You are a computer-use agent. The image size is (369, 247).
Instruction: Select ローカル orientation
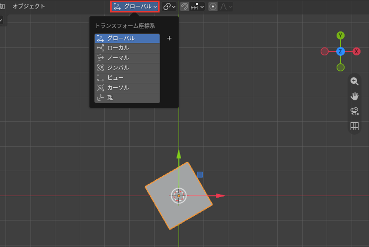point(127,48)
